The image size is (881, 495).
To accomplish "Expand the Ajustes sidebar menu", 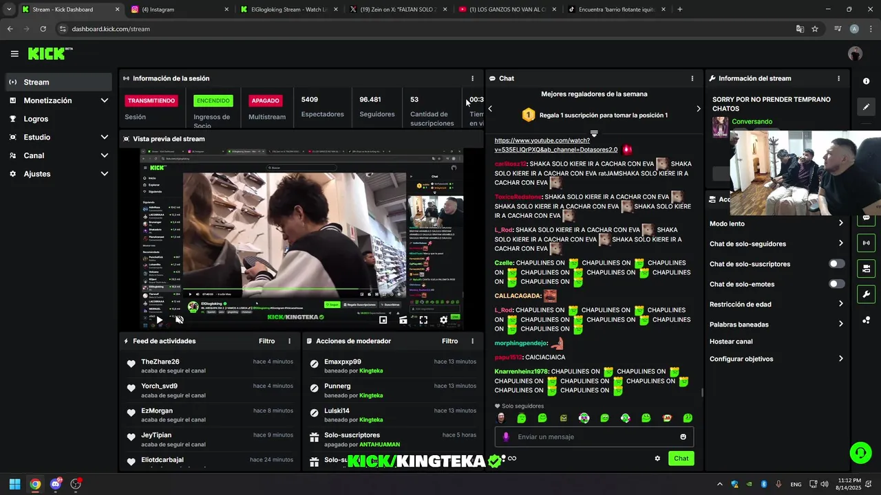I will (x=59, y=174).
